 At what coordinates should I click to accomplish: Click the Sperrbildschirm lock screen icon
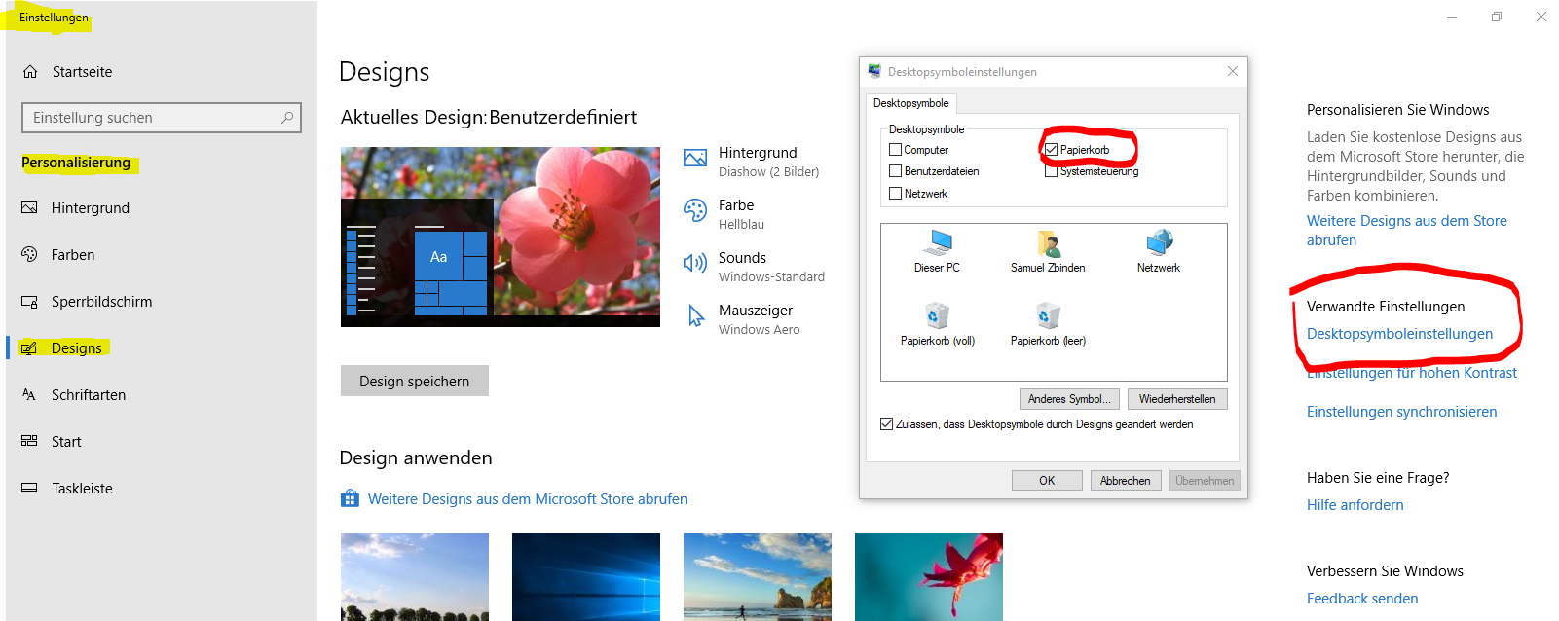[30, 302]
